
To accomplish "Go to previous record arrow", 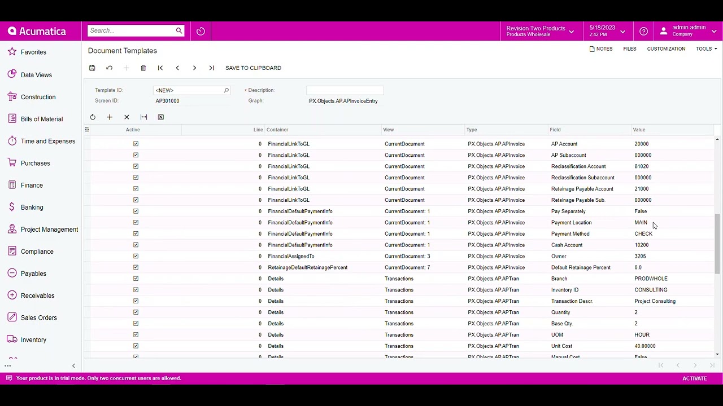I will pos(177,68).
